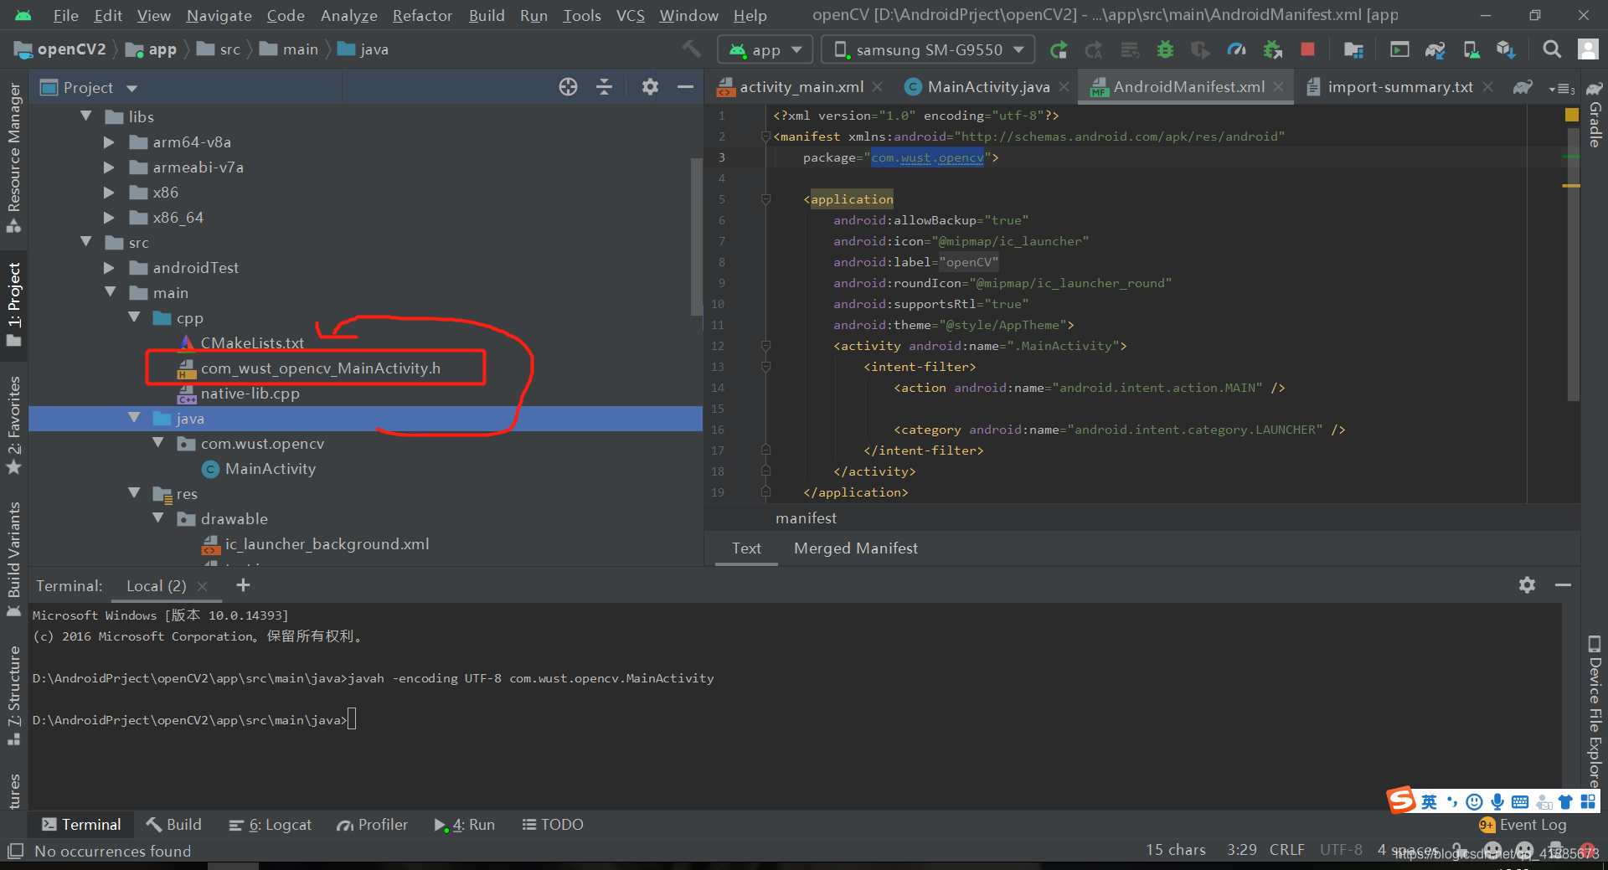
Task: Profile the app using the gauge icon
Action: pyautogui.click(x=1237, y=49)
